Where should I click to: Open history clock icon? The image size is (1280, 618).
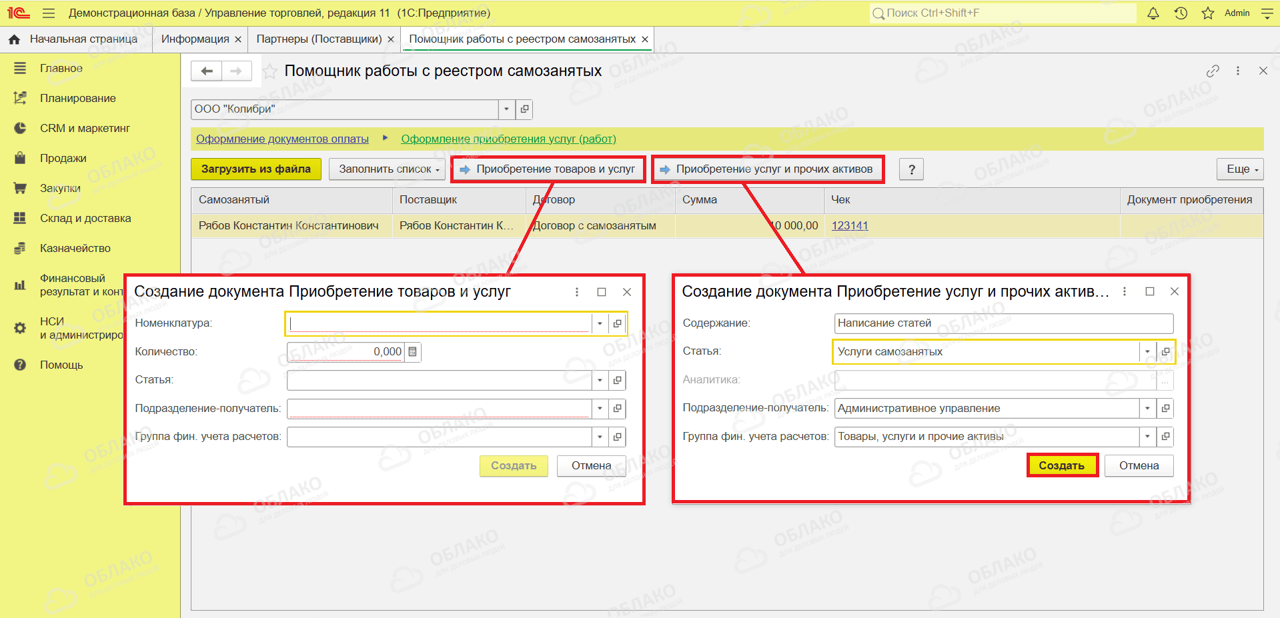pyautogui.click(x=1181, y=13)
